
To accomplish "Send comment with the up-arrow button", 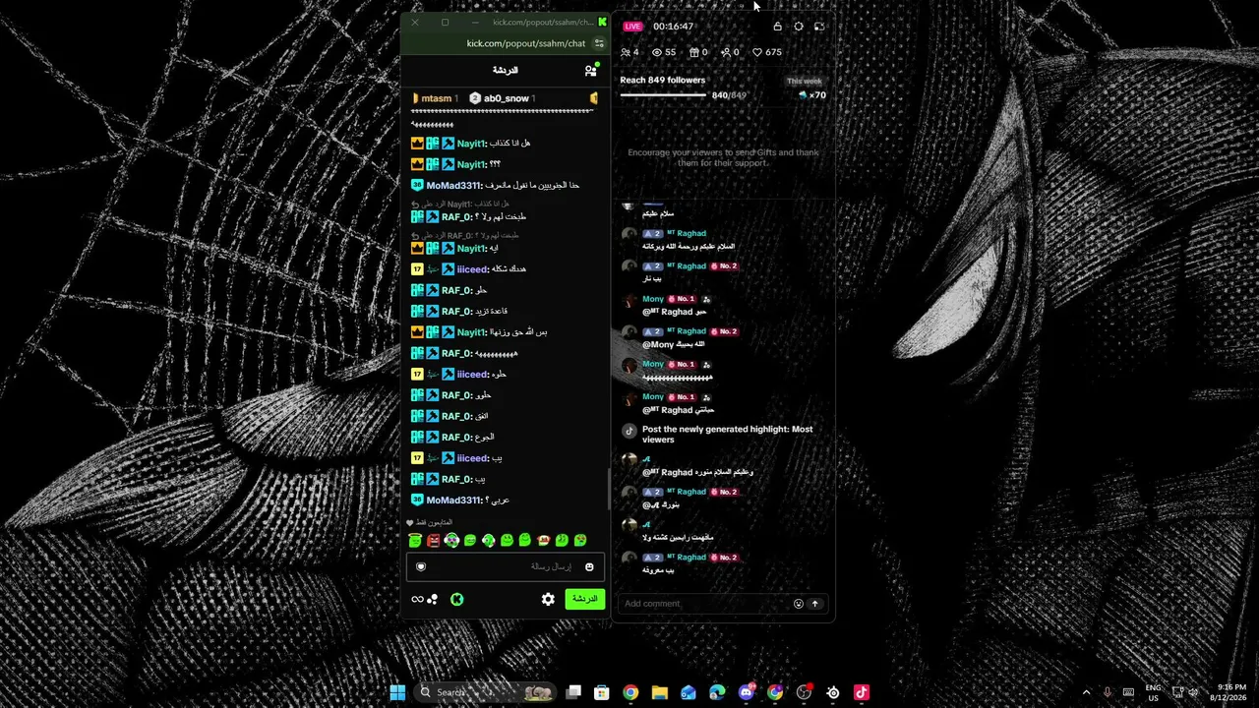I will (x=814, y=604).
